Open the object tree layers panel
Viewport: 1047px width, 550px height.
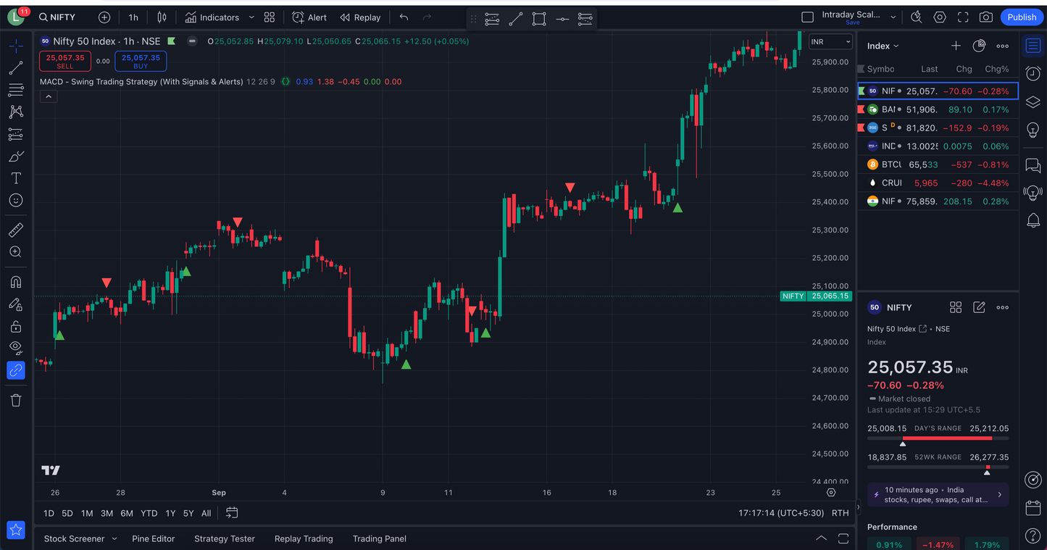[x=1033, y=102]
